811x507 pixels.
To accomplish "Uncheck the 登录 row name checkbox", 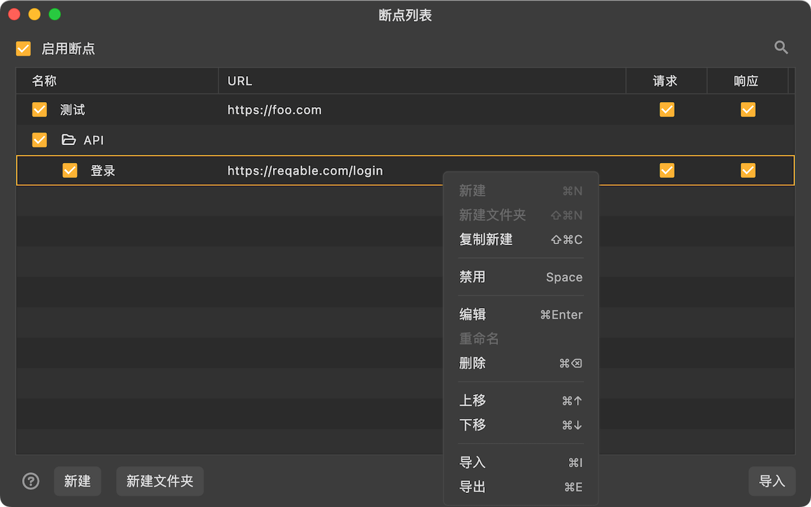I will (x=70, y=170).
